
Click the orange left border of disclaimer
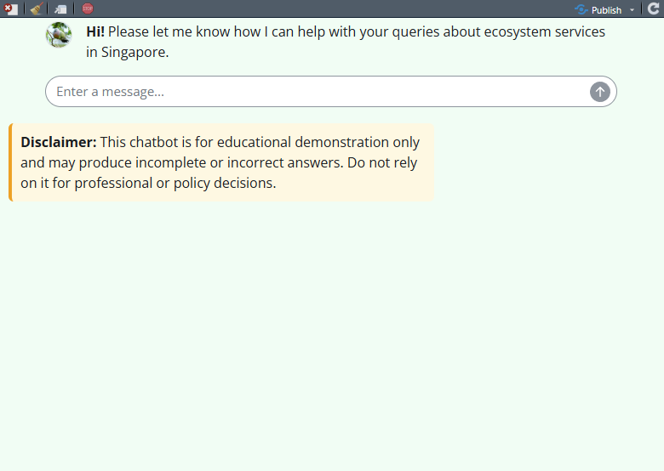[10, 162]
